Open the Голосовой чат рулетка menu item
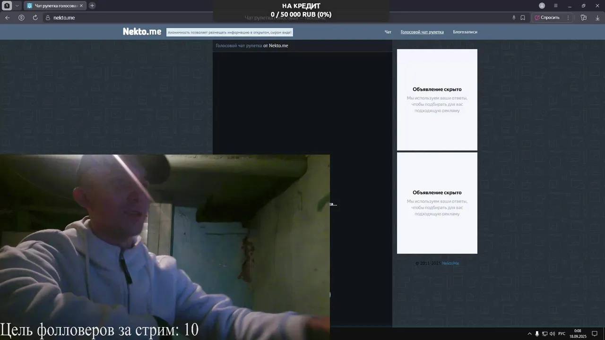The image size is (605, 340). (x=422, y=32)
